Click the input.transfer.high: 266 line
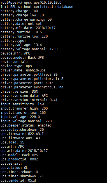Screen dimensions: 107x183 tap(24, 108)
